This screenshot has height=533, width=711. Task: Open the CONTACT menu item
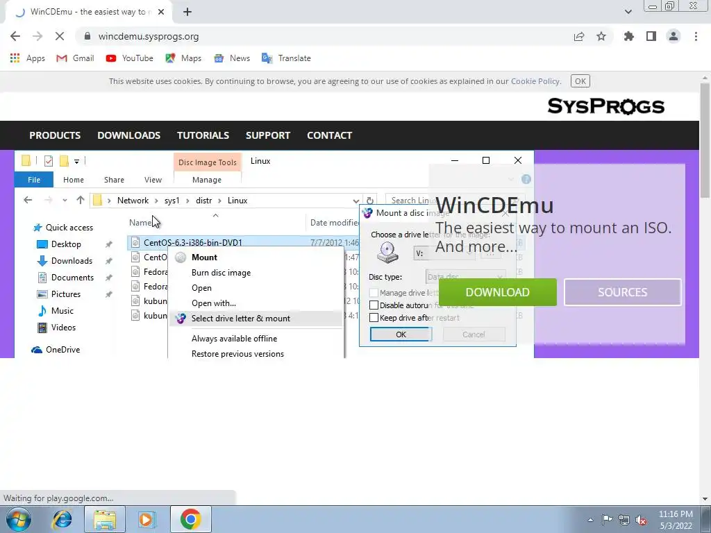point(329,135)
